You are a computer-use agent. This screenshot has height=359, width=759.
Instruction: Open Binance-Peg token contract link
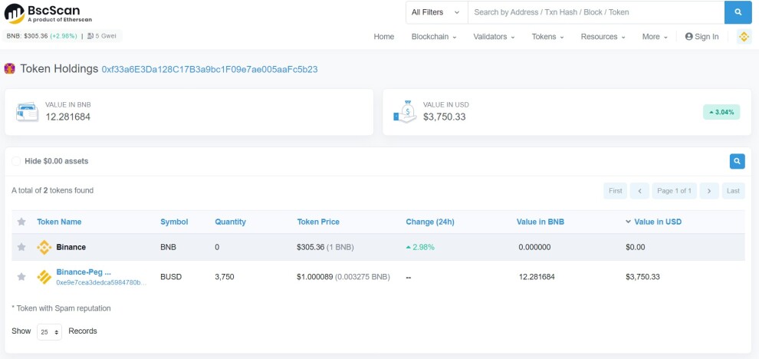pyautogui.click(x=101, y=282)
